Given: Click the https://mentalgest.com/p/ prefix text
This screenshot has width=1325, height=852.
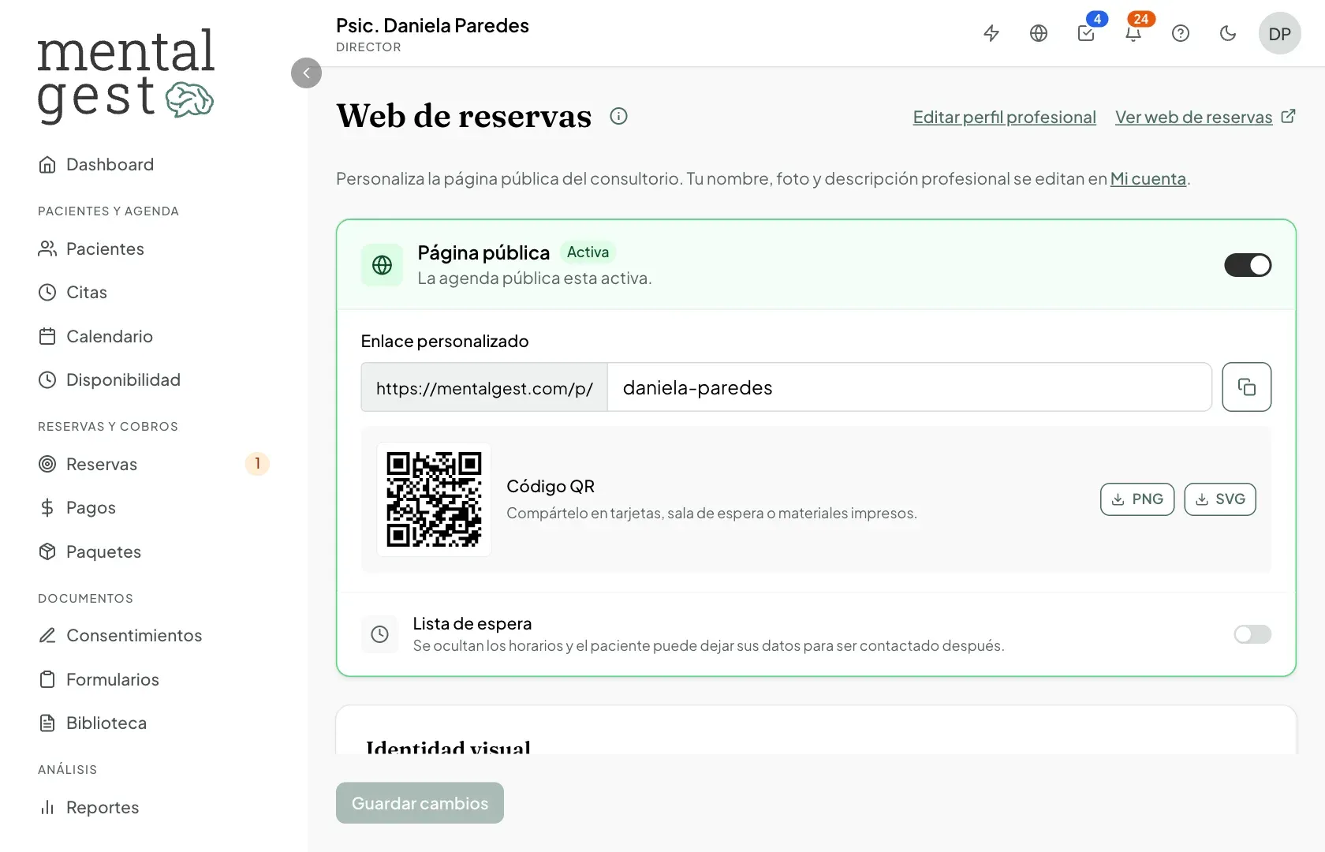Looking at the screenshot, I should [x=484, y=388].
